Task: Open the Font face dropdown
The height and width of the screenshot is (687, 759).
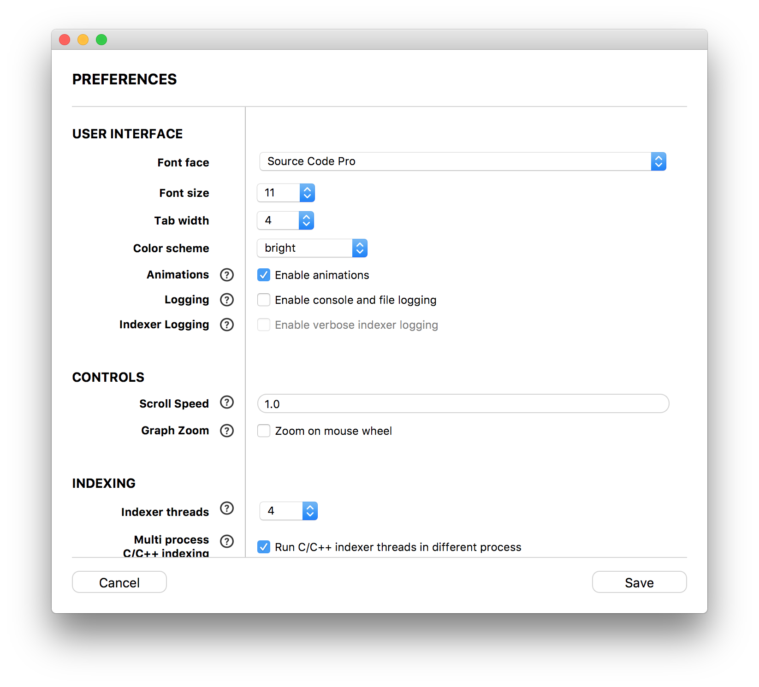Action: coord(463,161)
